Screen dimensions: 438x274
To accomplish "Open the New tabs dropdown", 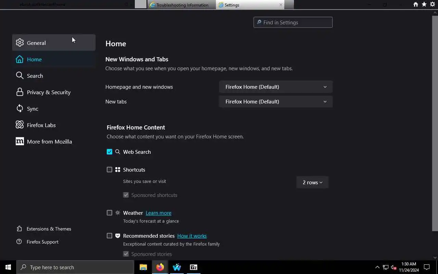I will [276, 101].
